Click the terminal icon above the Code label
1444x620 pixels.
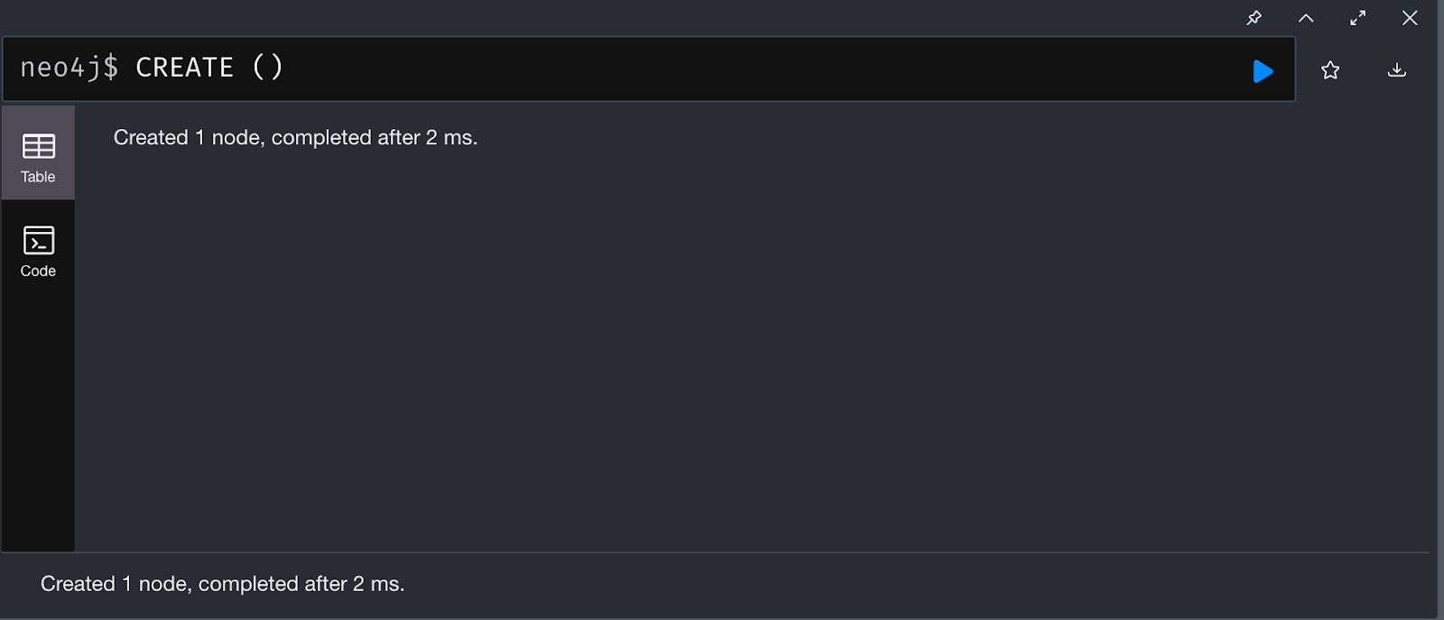tap(39, 240)
